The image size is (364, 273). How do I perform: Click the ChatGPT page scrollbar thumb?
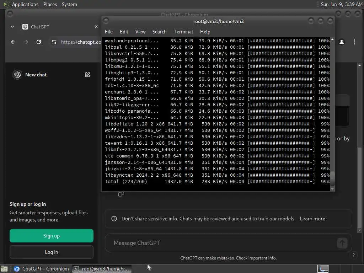(x=359, y=187)
